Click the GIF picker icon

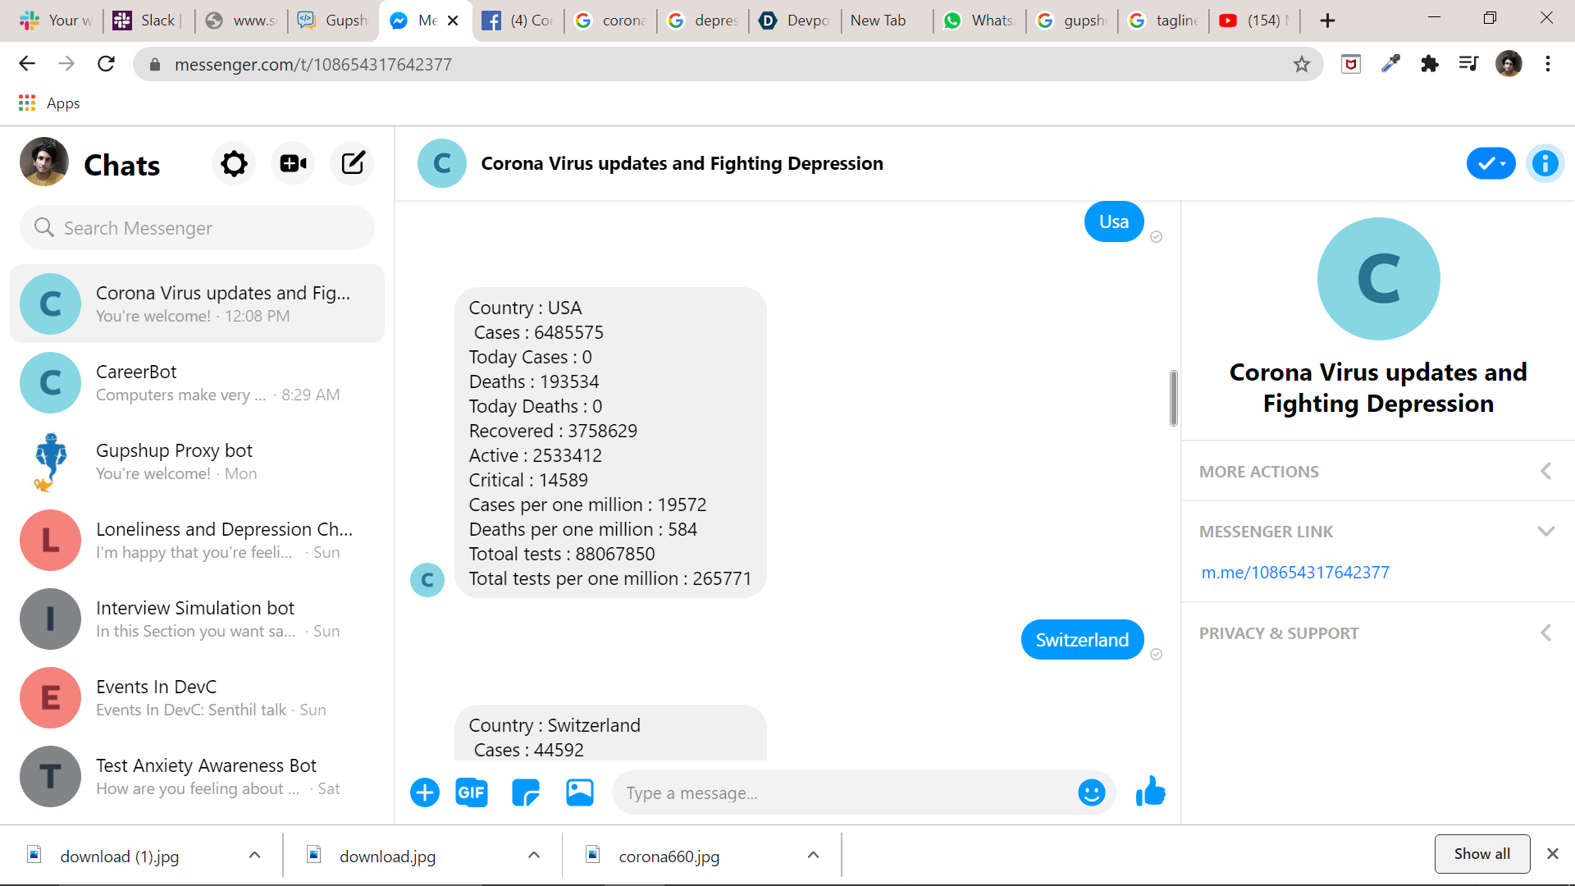click(472, 792)
